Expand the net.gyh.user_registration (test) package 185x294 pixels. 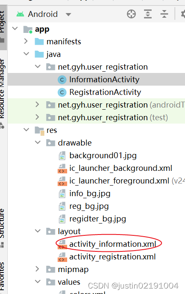(38, 117)
